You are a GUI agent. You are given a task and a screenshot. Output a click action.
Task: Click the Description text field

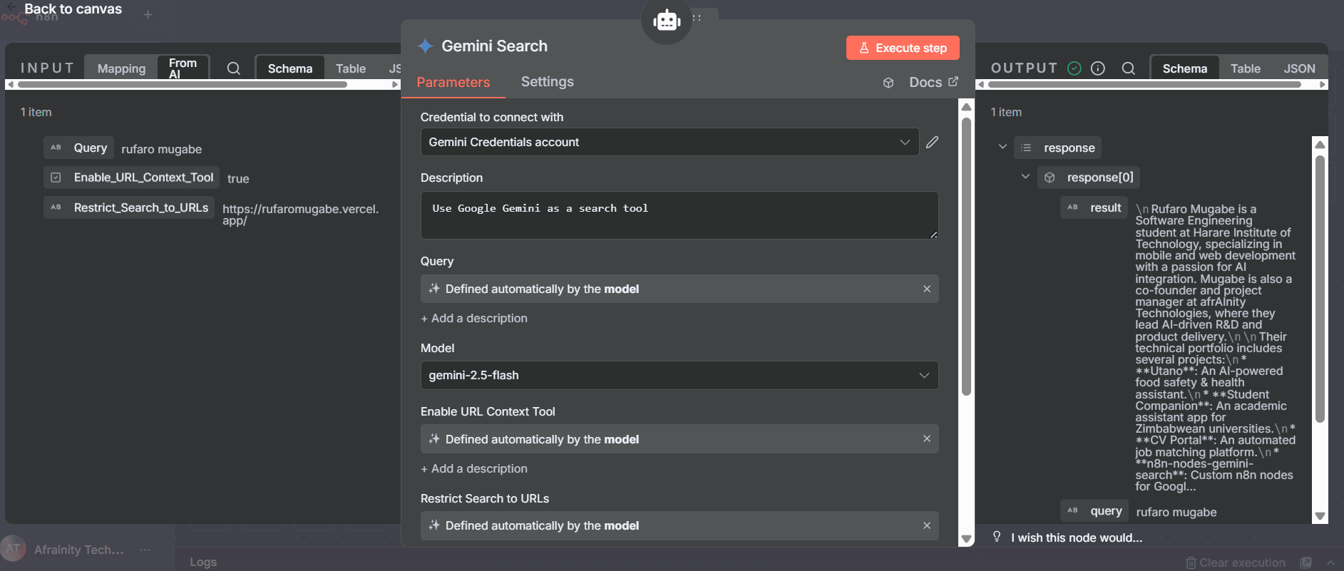(x=679, y=215)
